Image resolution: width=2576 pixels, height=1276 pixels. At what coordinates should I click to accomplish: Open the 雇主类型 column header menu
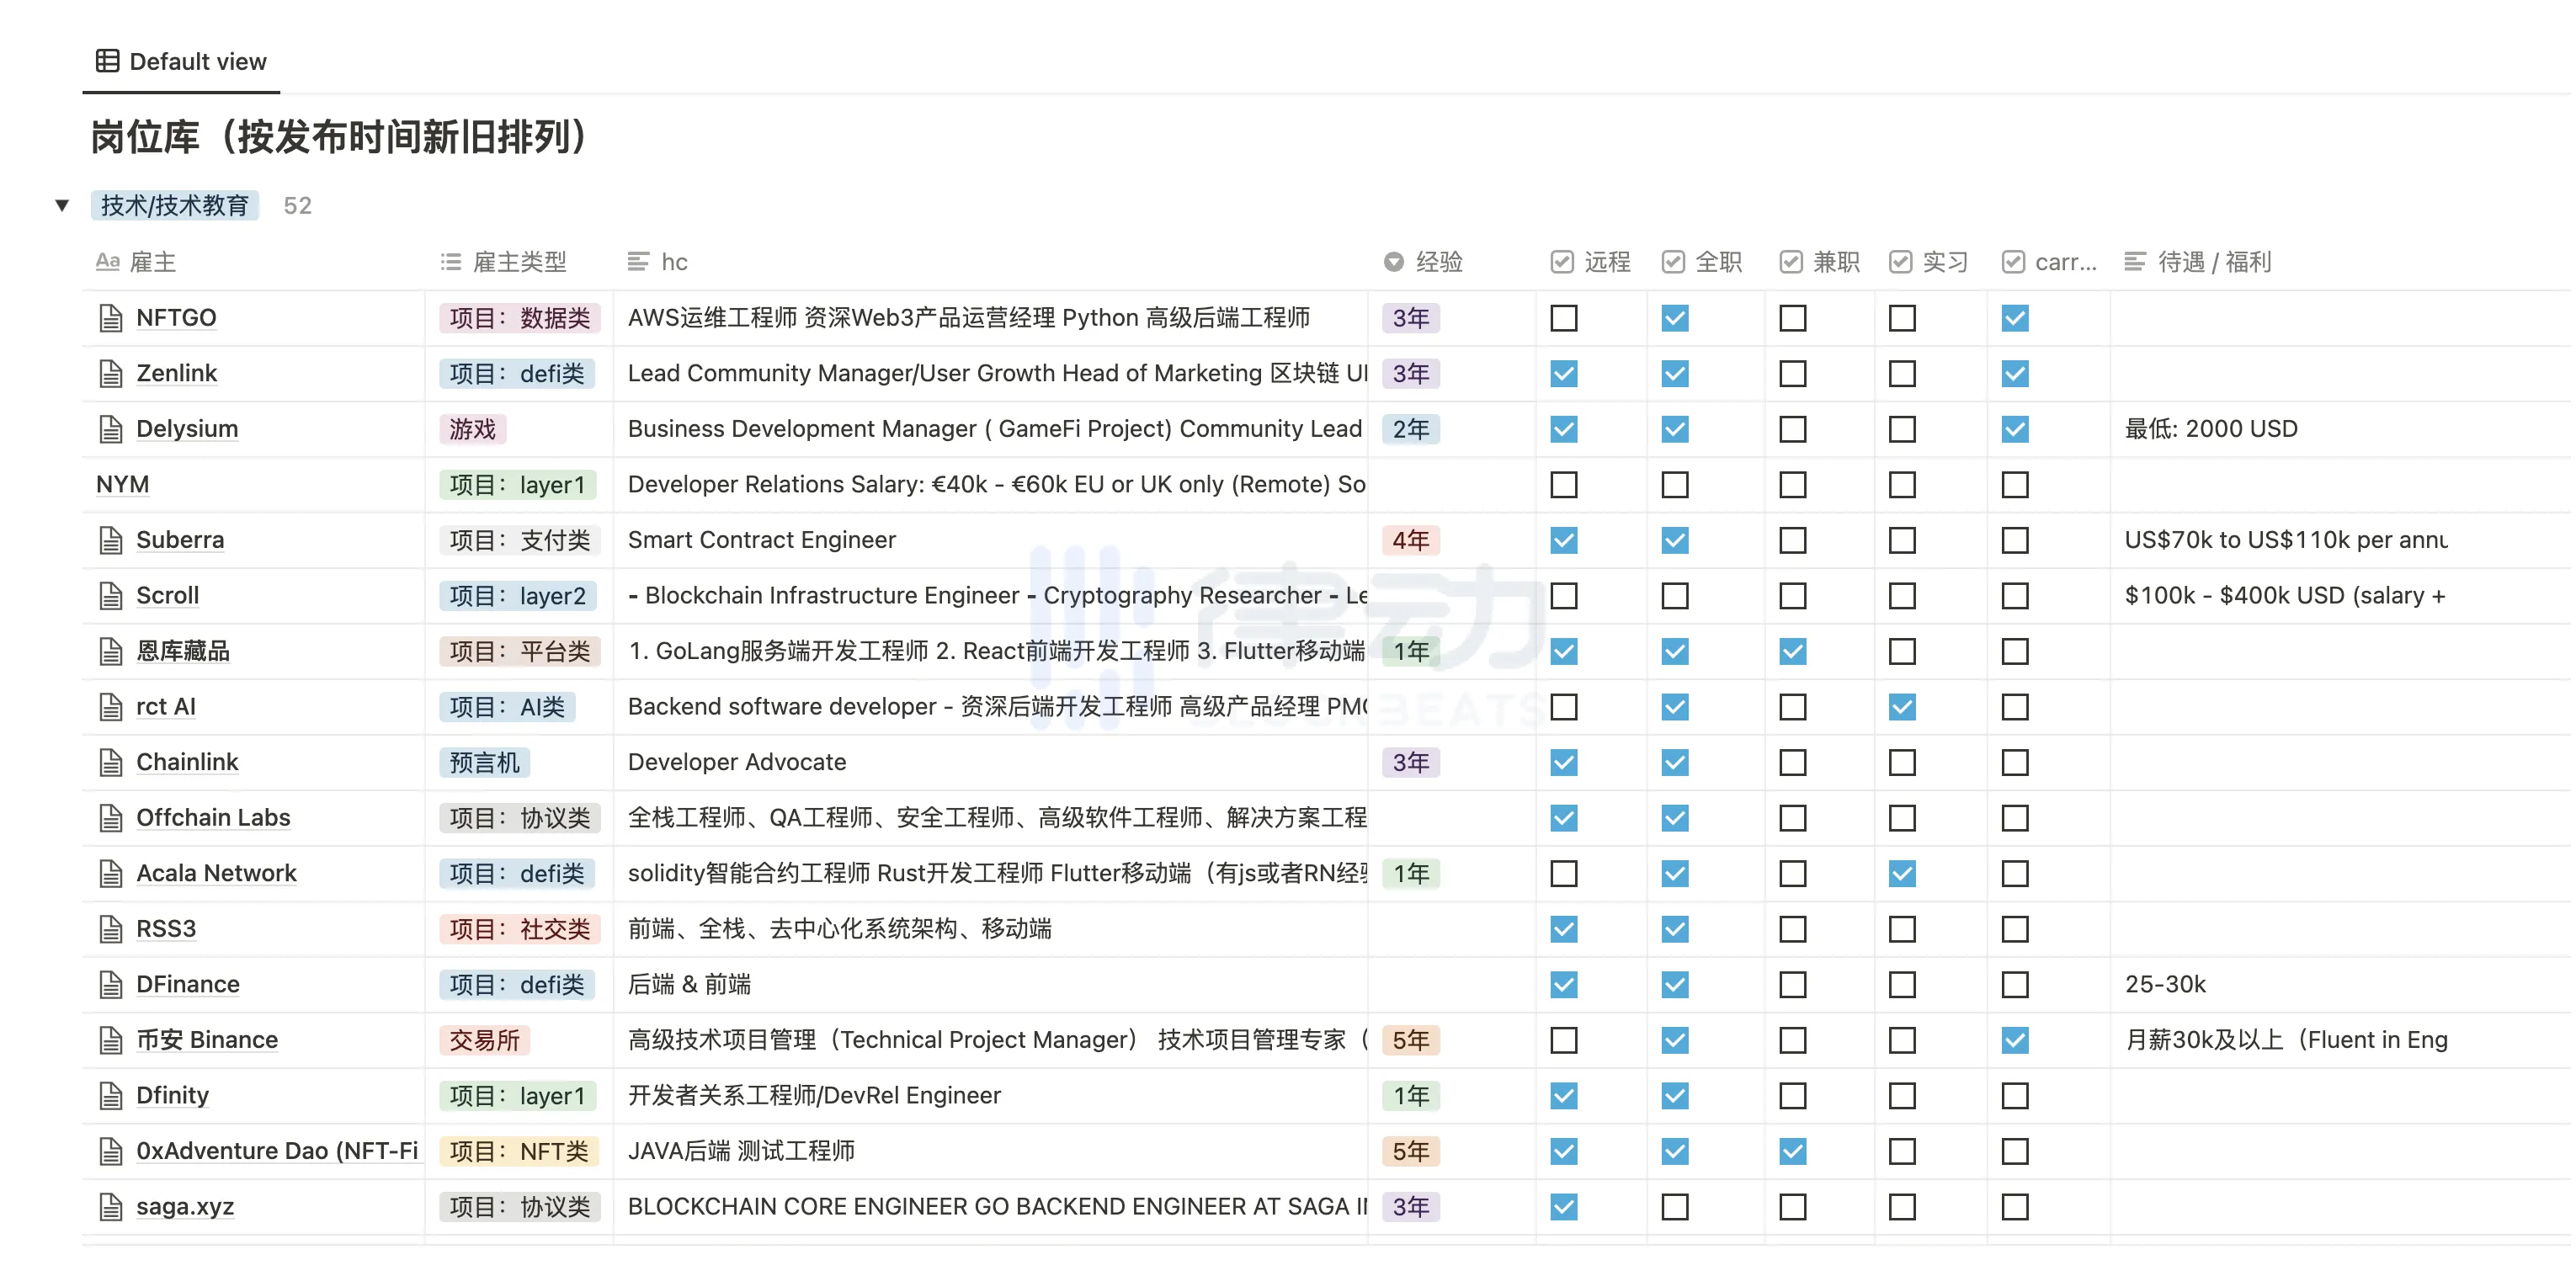coord(519,262)
